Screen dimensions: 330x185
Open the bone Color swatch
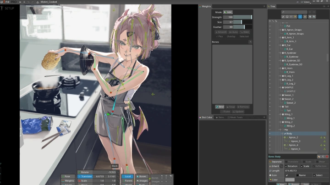click(x=290, y=180)
